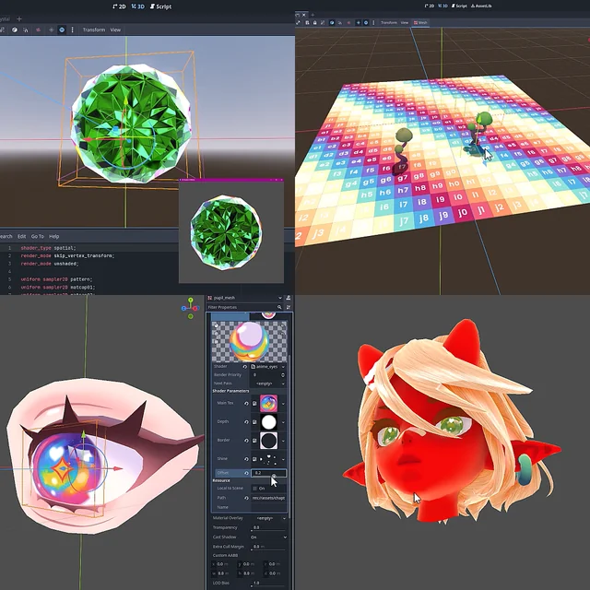Click the local space cube icon in crystal toolbar
The image size is (590, 590).
(x=15, y=29)
